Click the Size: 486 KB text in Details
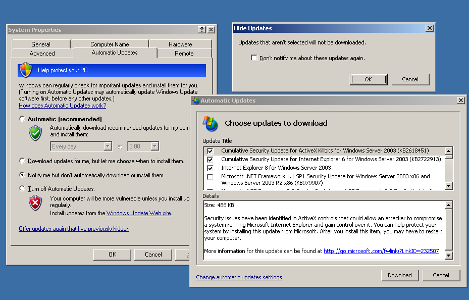The height and width of the screenshot is (300, 469). point(219,205)
